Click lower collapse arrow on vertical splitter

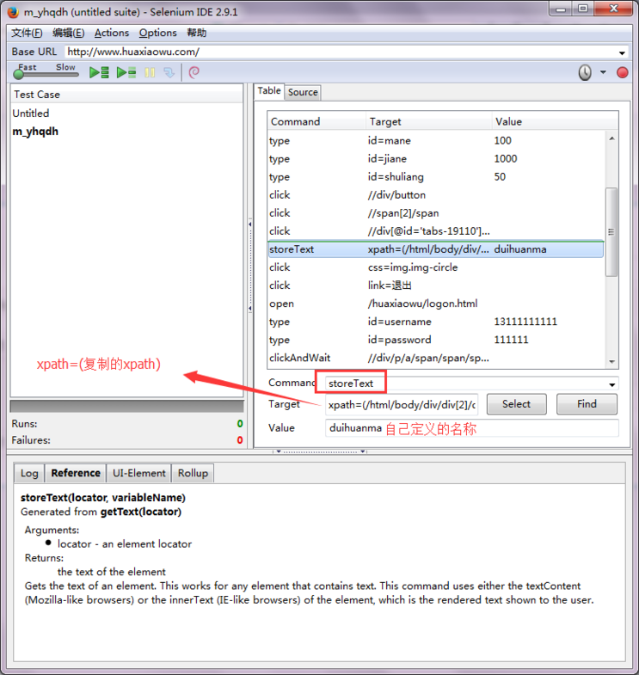tap(249, 308)
